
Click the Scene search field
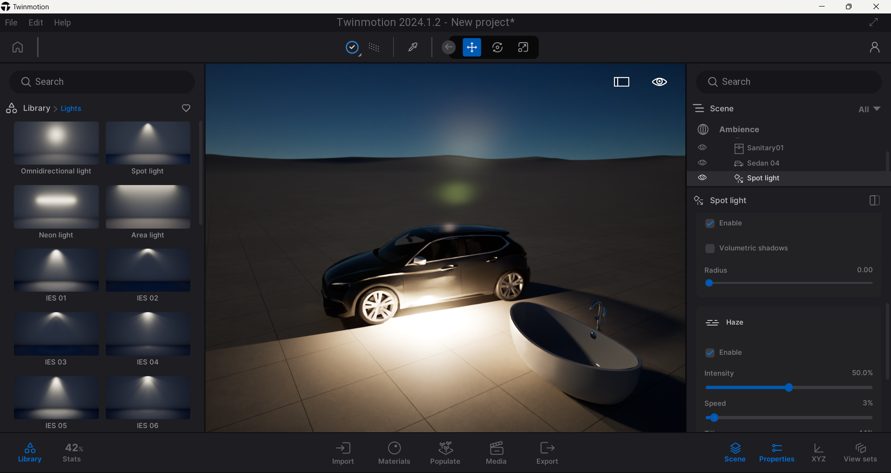click(788, 82)
